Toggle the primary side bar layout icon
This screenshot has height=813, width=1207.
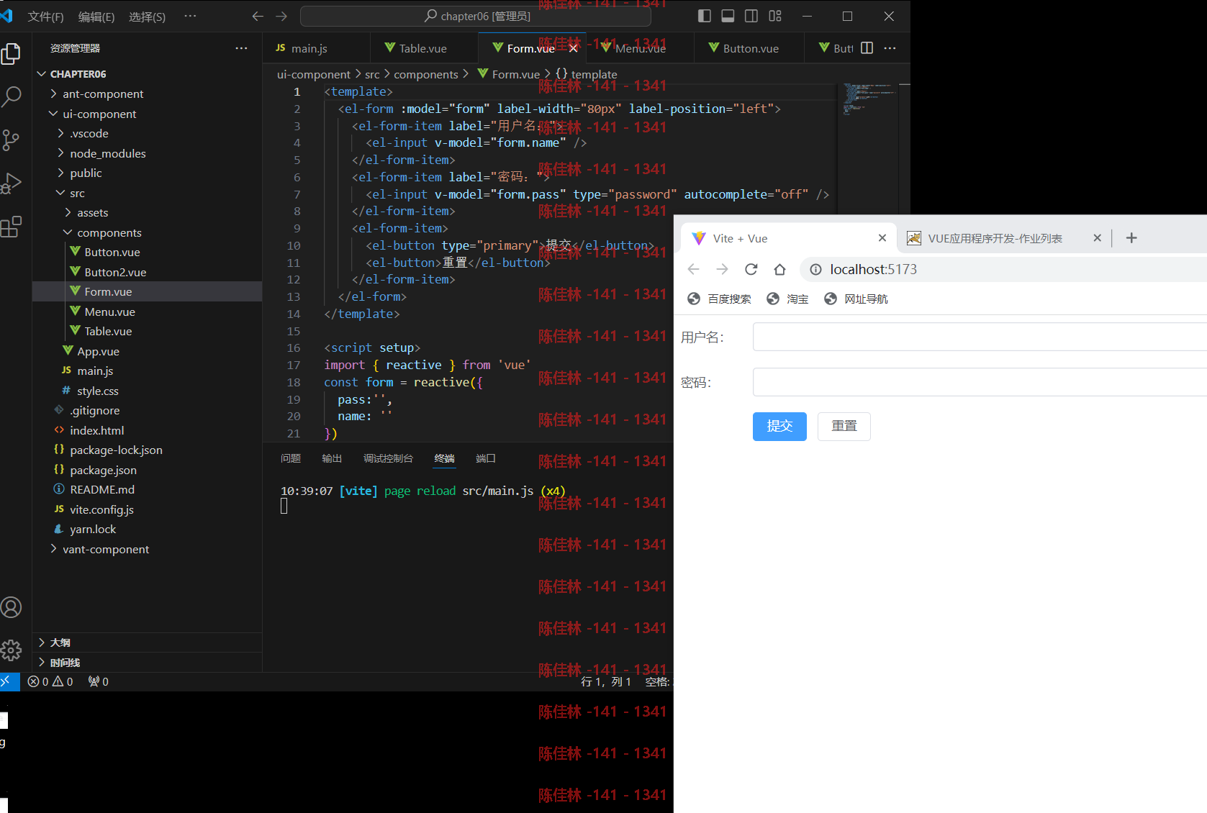(x=705, y=16)
